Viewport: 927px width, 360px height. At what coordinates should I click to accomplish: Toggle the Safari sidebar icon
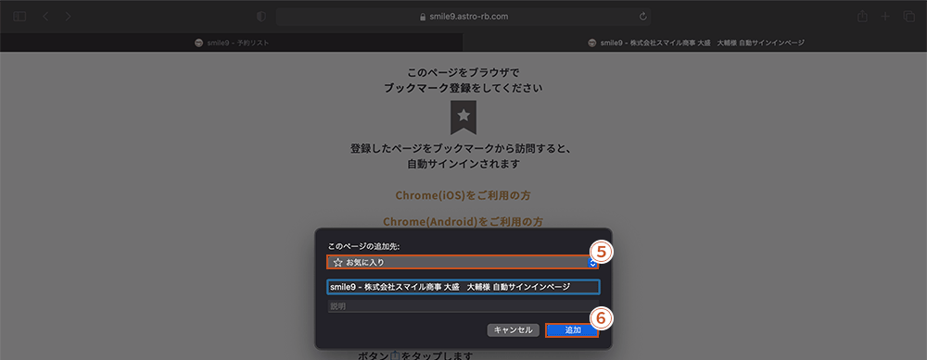(19, 17)
